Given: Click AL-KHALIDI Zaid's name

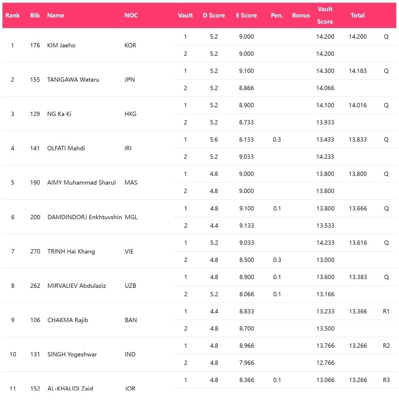Looking at the screenshot, I should (x=70, y=389).
